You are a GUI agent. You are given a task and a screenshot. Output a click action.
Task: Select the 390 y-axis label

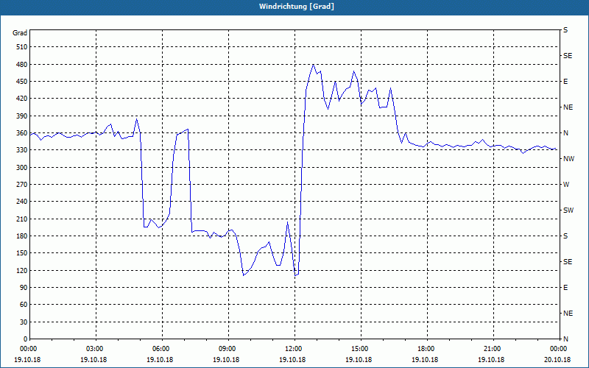pyautogui.click(x=22, y=116)
